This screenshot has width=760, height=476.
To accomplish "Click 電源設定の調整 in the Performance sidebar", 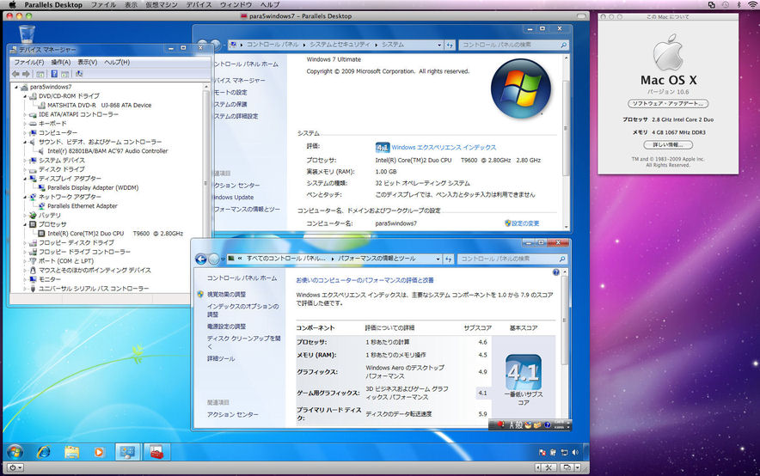I will pos(226,326).
